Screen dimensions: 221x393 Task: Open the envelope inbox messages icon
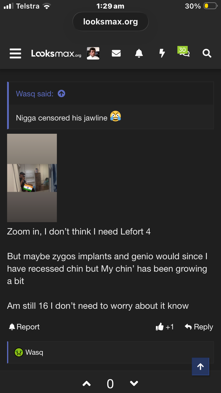[116, 53]
